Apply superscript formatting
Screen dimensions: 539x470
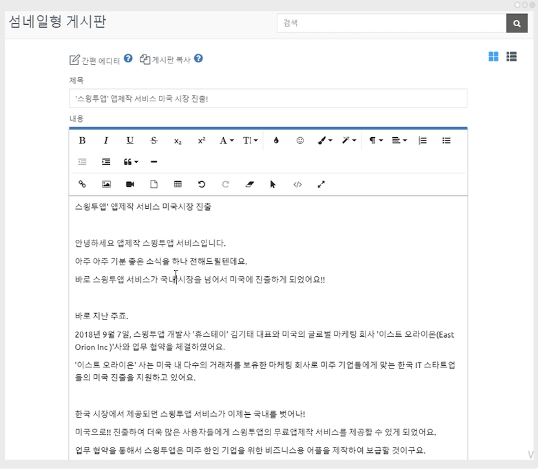click(202, 141)
